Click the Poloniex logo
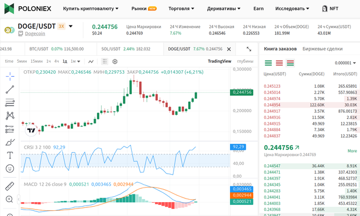This screenshot has height=216, width=360. (28, 9)
